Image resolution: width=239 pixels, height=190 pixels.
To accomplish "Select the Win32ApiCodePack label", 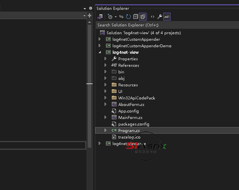I will pos(137,98).
